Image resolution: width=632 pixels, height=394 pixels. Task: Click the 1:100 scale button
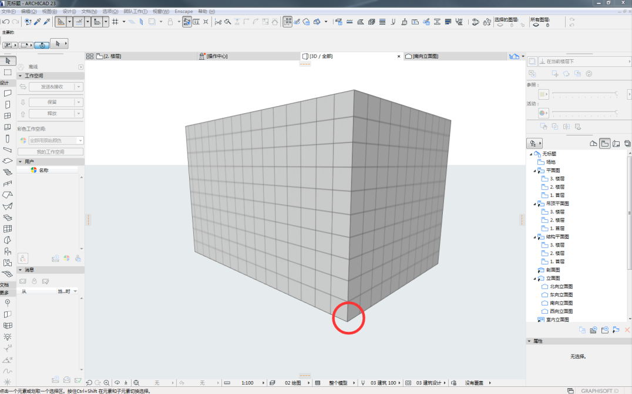(x=247, y=383)
